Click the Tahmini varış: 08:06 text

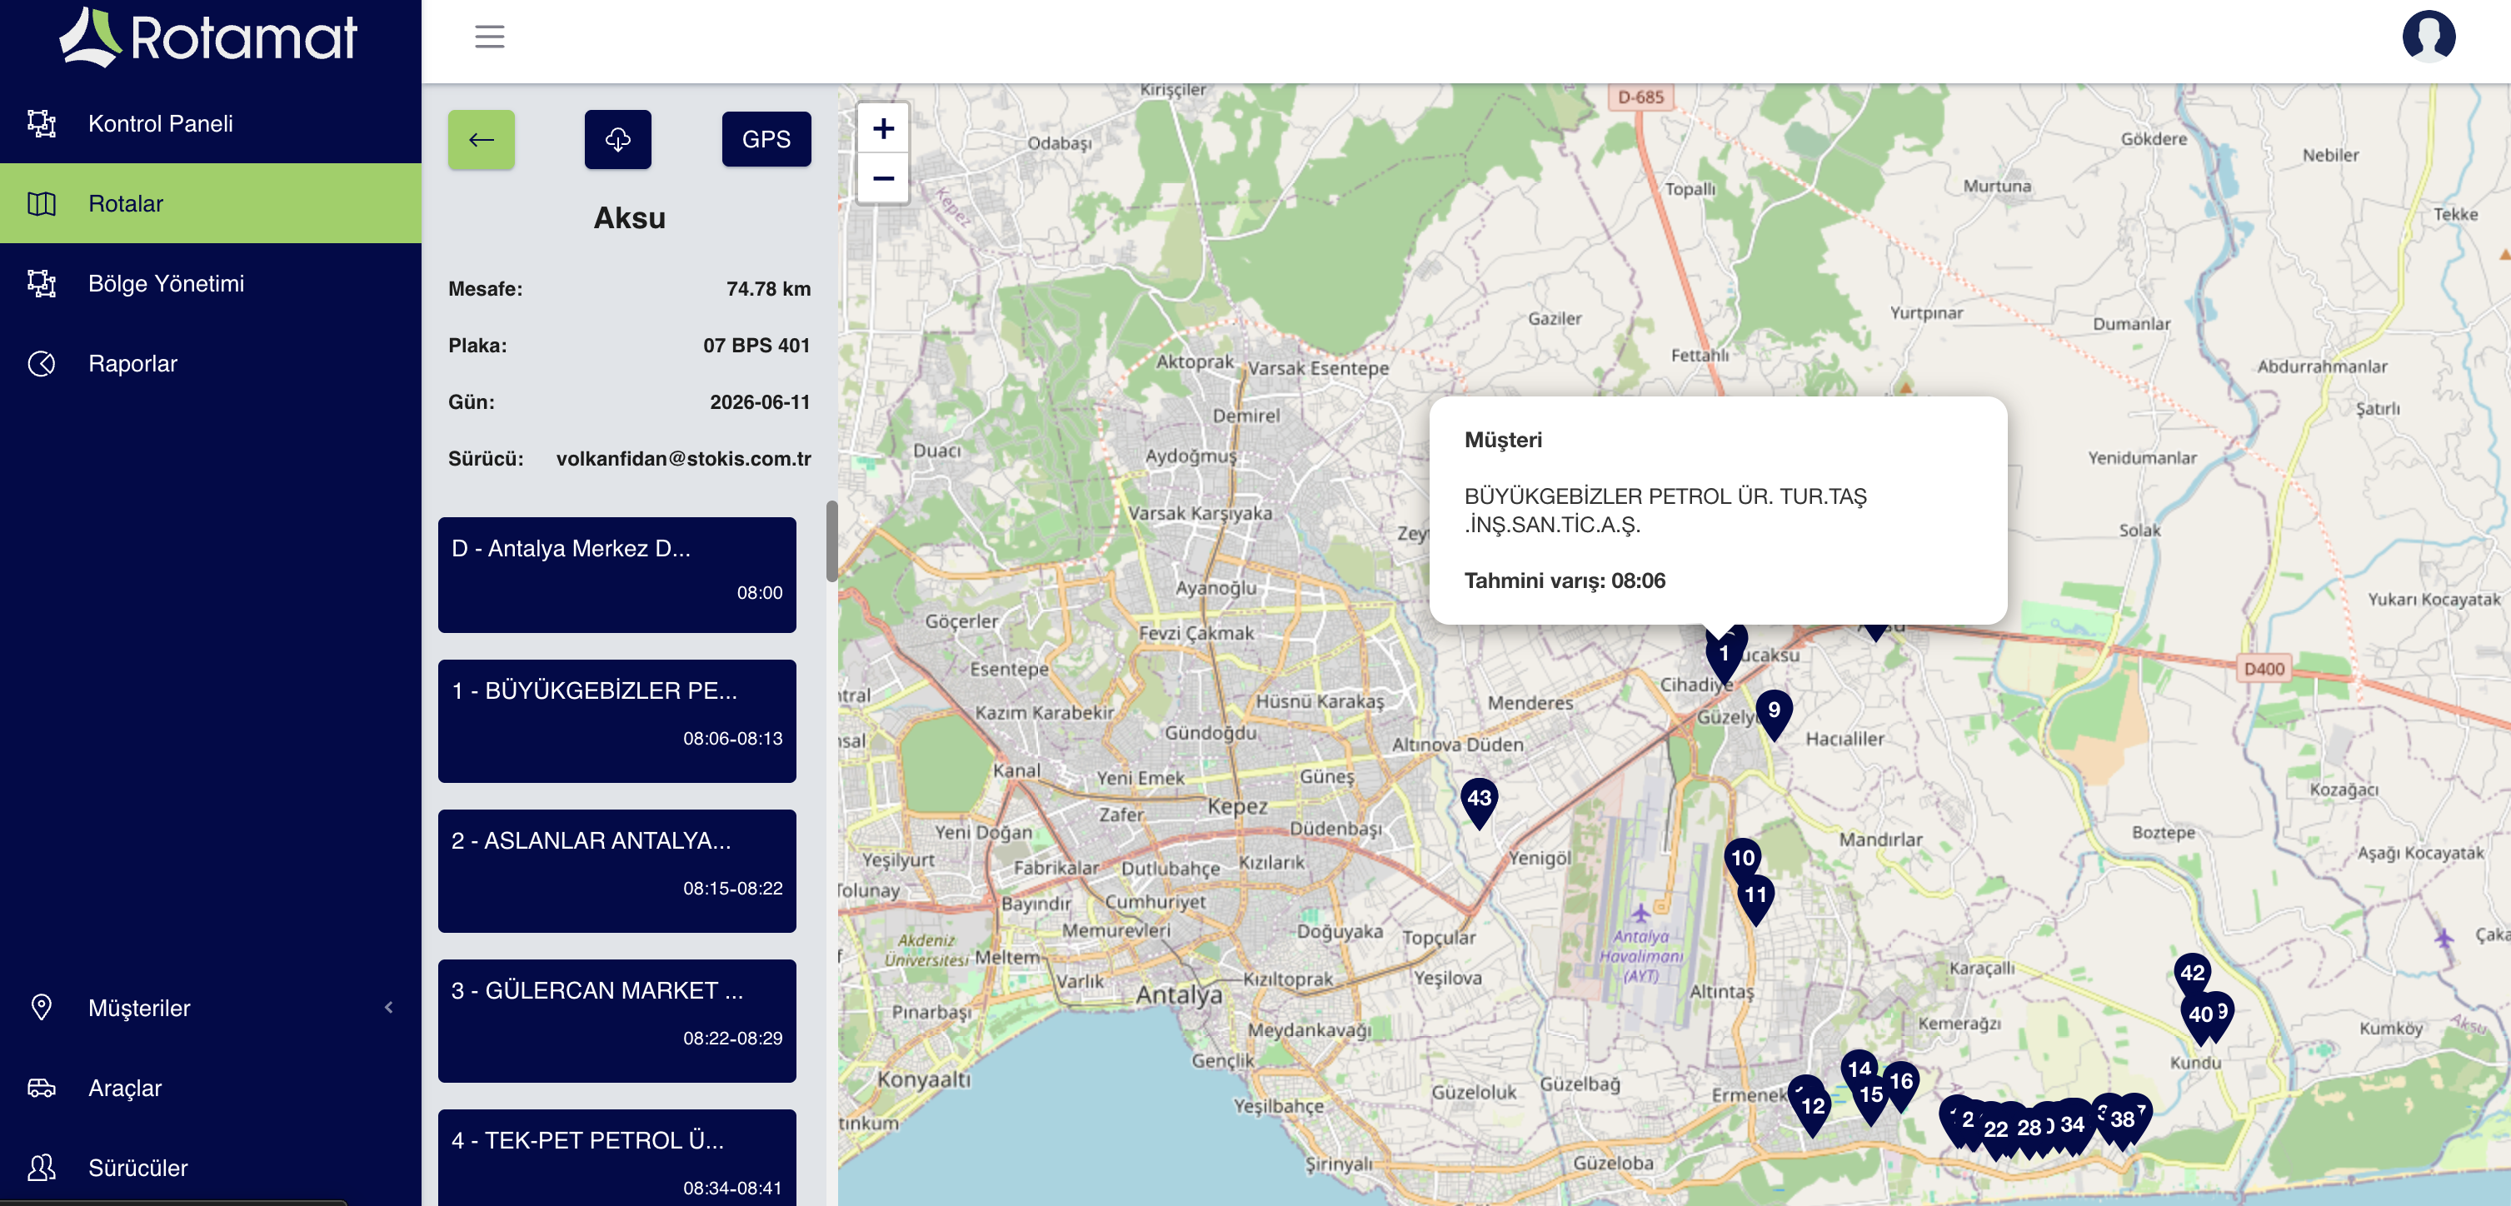[1565, 581]
